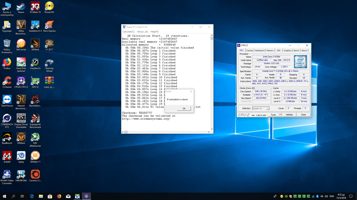Open the Heaven Benchmark shortcut
The image size is (357, 200).
pos(21,102)
